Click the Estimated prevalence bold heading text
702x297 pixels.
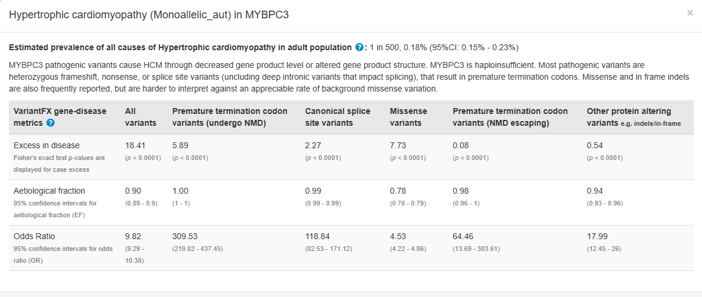(x=180, y=47)
